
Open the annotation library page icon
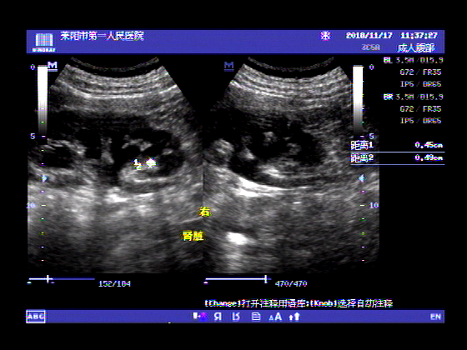[x=256, y=317]
